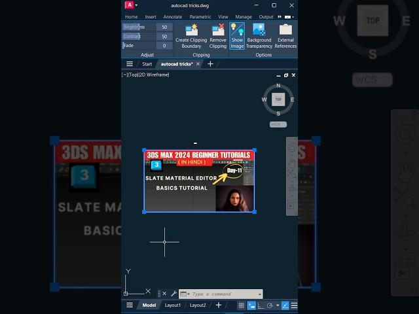Open recent commands dropdown in command line
419x314 pixels.
click(185, 294)
